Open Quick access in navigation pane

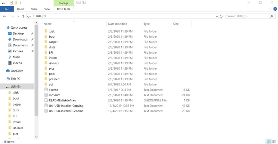19,28
